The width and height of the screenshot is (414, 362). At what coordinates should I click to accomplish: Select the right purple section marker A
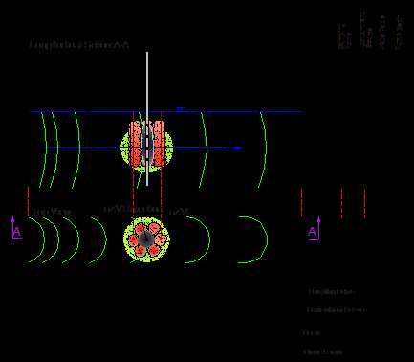pyautogui.click(x=314, y=229)
